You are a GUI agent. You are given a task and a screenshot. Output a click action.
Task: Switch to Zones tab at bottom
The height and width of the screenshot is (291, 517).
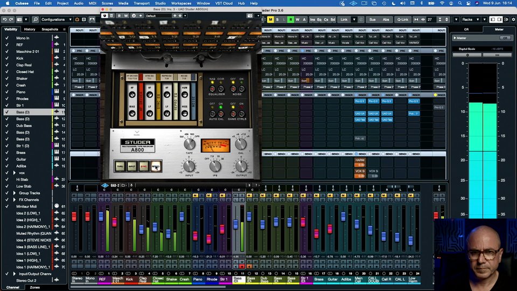point(34,287)
